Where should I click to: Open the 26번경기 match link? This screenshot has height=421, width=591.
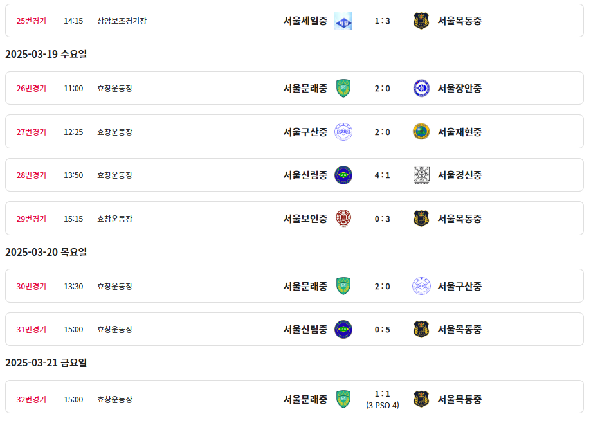coord(32,88)
